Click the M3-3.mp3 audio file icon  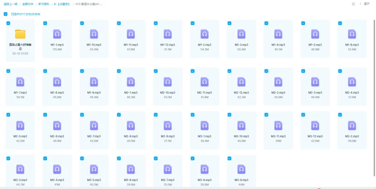click(20, 169)
